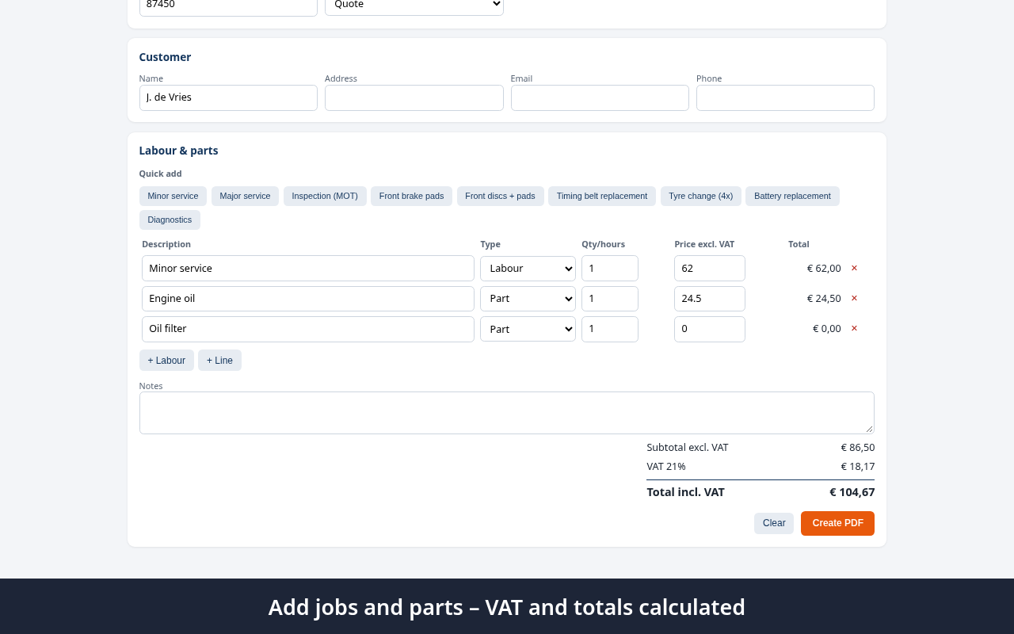Focus the customer Email field
The width and height of the screenshot is (1014, 634).
coord(600,97)
